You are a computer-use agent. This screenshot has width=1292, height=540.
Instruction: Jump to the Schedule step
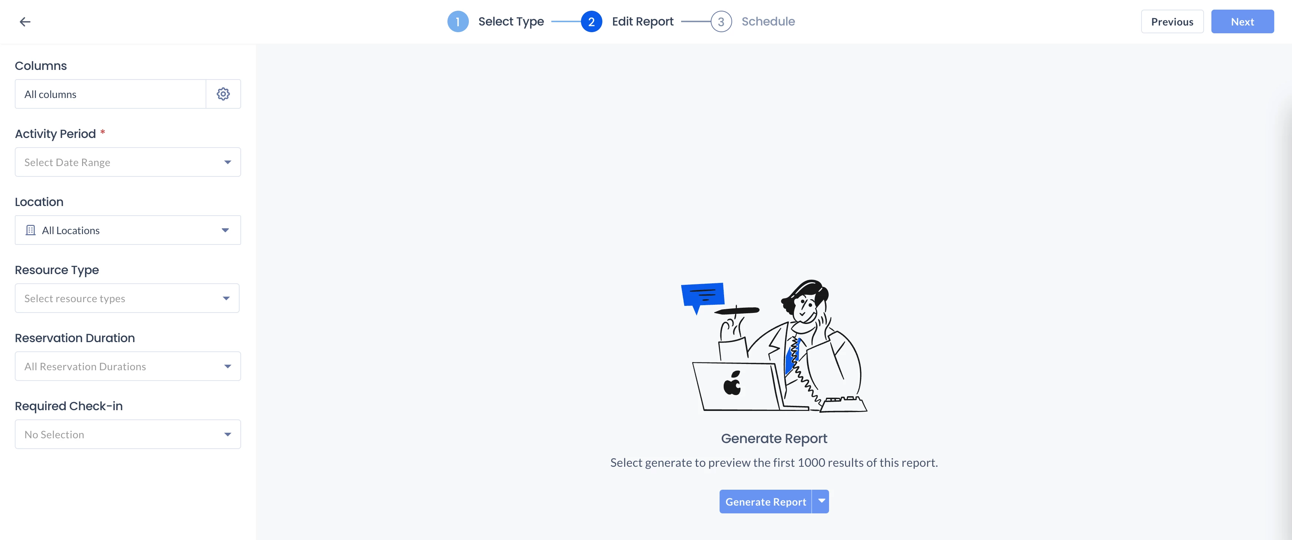click(768, 21)
